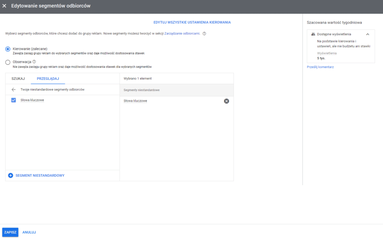Collapse the Dostępne wyświetlenia panel
Image resolution: width=383 pixels, height=239 pixels.
(x=368, y=34)
